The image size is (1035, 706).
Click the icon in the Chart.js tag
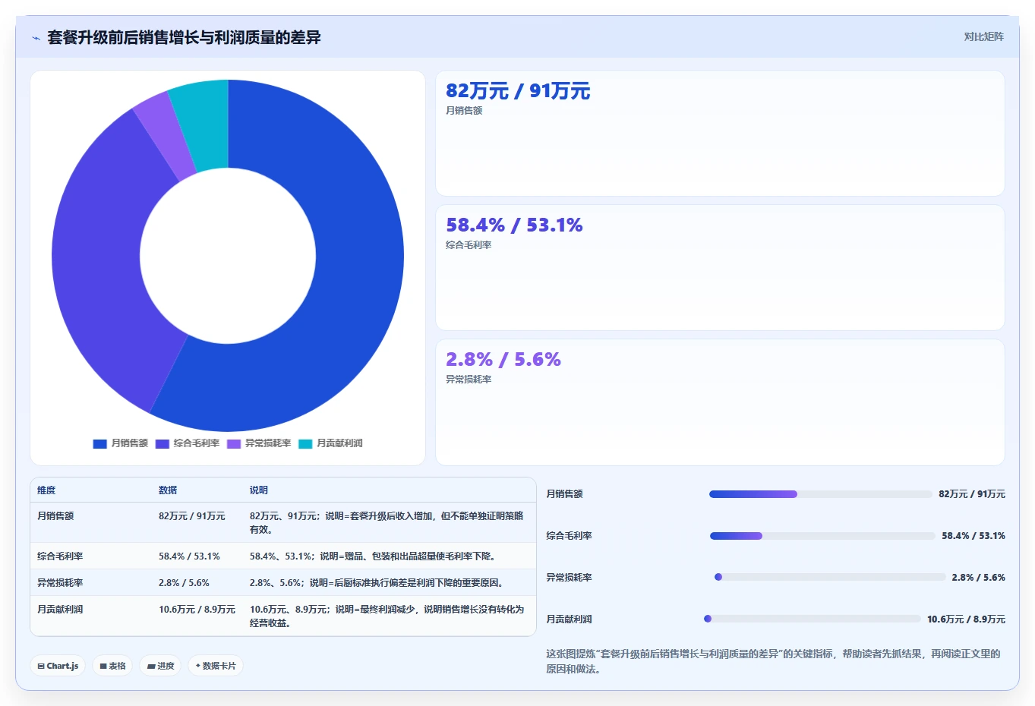[41, 666]
